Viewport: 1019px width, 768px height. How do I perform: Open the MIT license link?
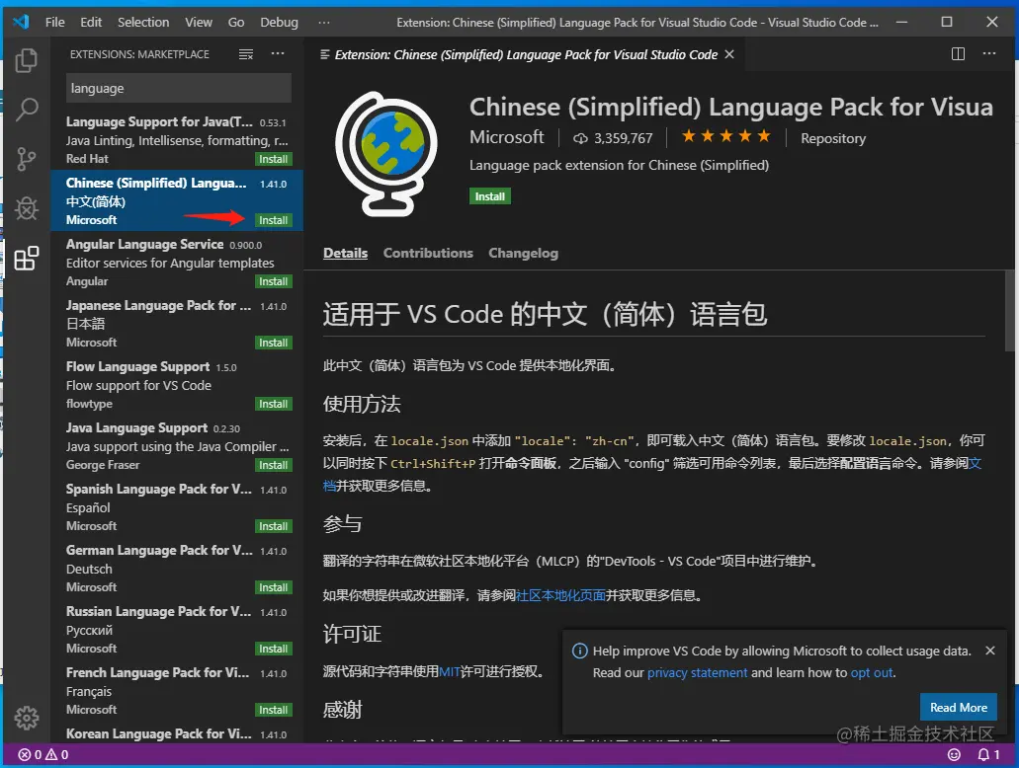click(x=449, y=671)
